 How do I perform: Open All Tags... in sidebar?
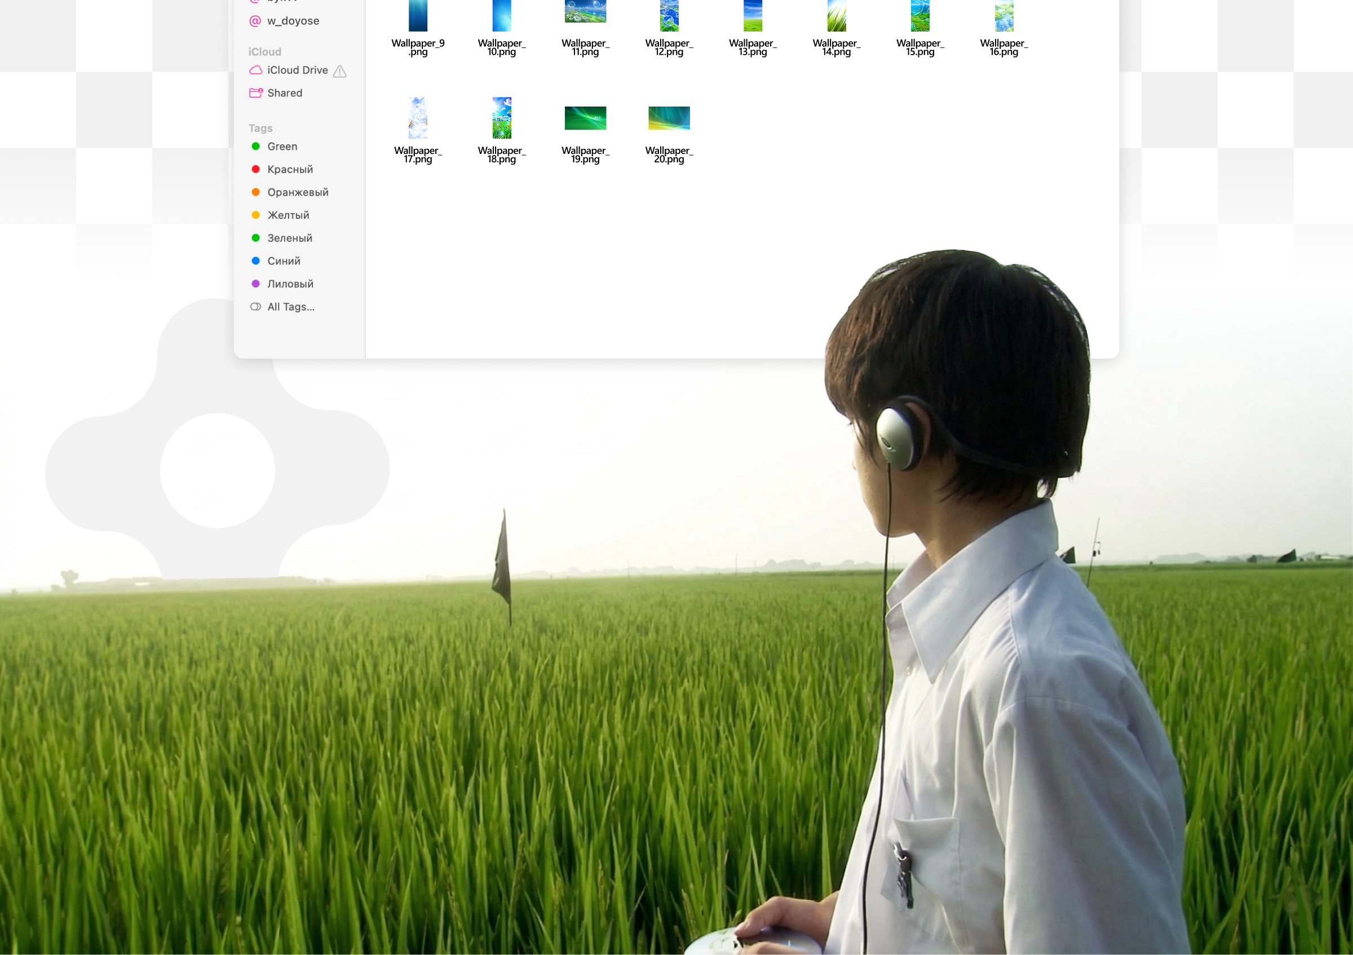pyautogui.click(x=290, y=307)
